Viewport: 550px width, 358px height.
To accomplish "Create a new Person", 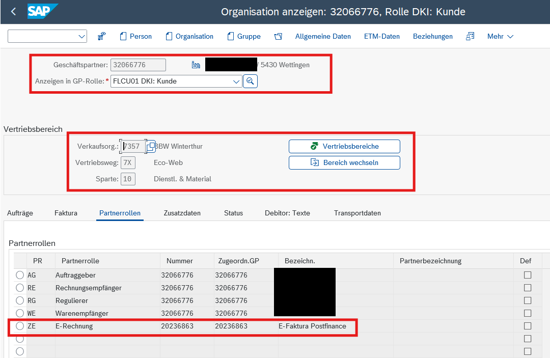I will coord(136,37).
